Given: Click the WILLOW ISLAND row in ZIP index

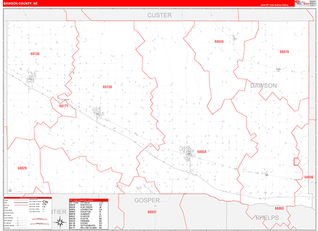Looking at the screenshot, I should pos(89,228).
